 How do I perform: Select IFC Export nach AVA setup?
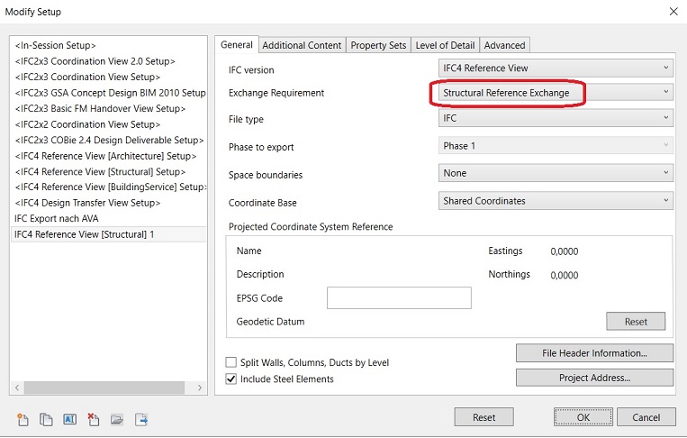click(57, 218)
